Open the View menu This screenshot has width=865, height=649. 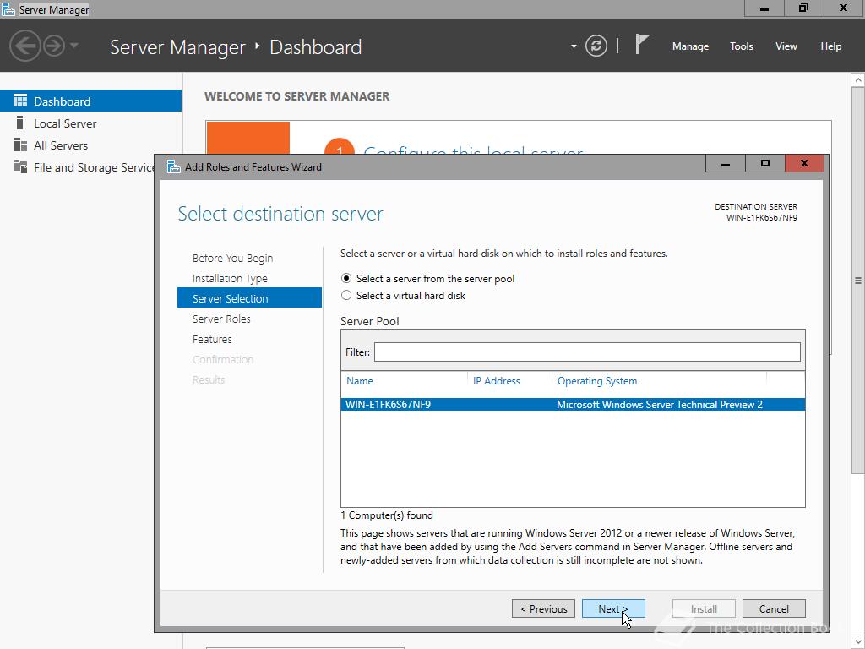point(786,46)
